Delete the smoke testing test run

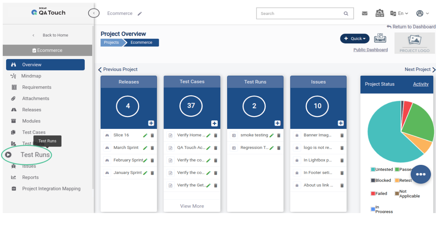coord(279,135)
